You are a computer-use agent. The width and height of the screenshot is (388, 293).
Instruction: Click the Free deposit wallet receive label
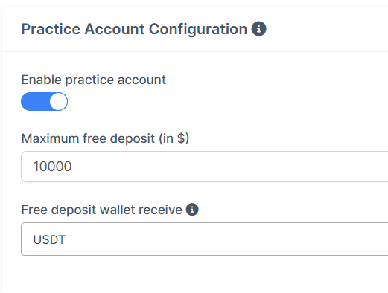tap(102, 210)
